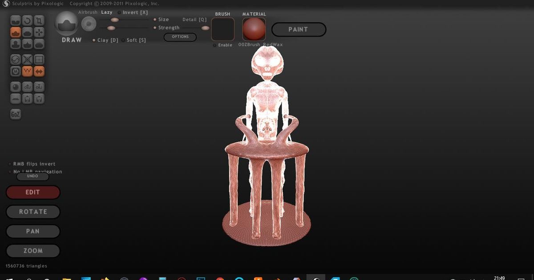This screenshot has width=534, height=280.
Task: Create a new sphere
Action: (x=15, y=86)
